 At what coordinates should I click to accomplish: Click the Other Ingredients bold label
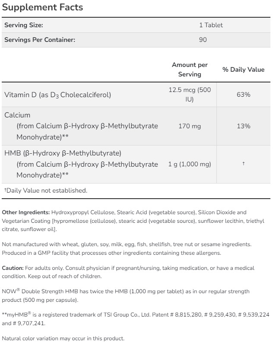26,212
